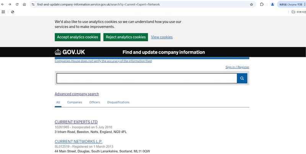Open the Chrome profile avatar icon

coord(272,4)
